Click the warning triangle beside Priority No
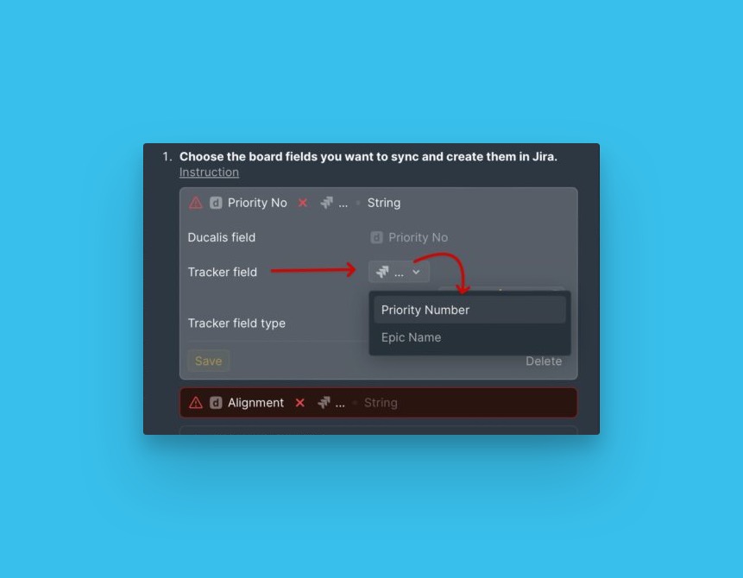The height and width of the screenshot is (578, 743). pos(196,203)
